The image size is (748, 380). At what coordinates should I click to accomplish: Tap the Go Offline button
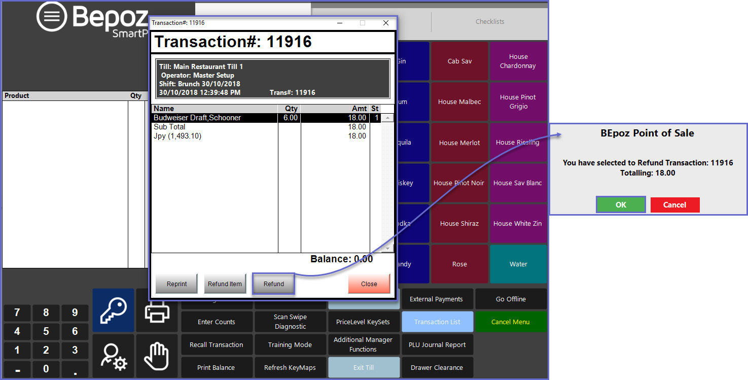(510, 299)
